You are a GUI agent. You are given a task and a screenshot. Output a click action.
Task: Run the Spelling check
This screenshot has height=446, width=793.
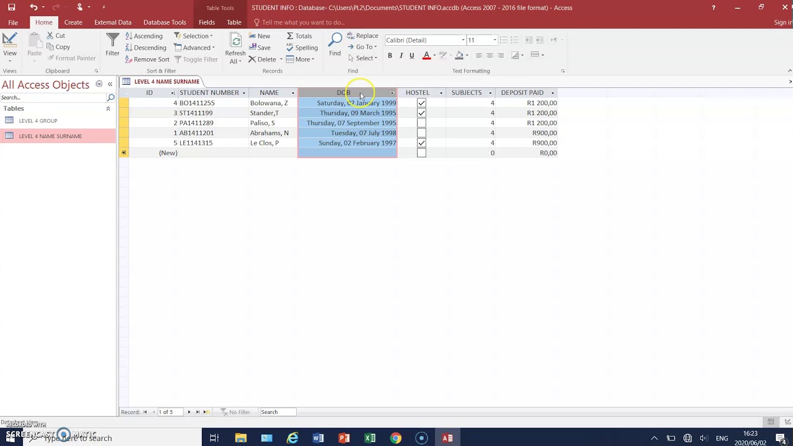(x=302, y=48)
